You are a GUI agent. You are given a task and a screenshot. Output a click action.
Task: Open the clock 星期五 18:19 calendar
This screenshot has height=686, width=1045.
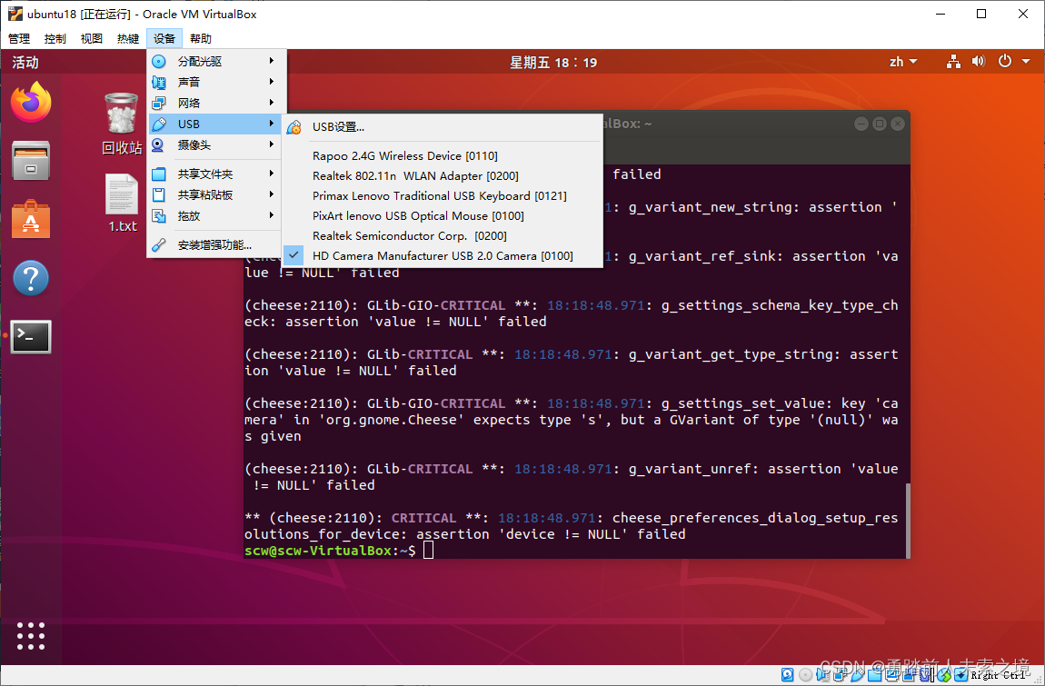[x=553, y=62]
